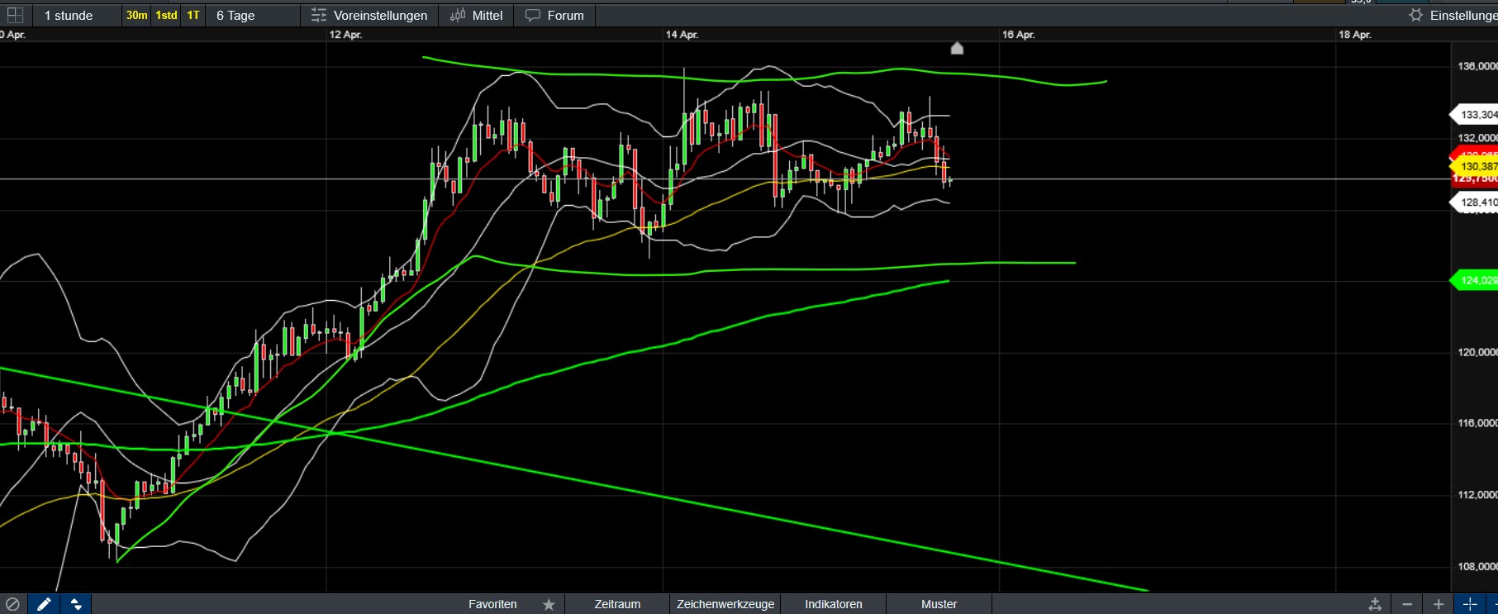Click the up-down arrows icon in bottom bar
Viewport: 1498px width, 614px height.
(76, 604)
